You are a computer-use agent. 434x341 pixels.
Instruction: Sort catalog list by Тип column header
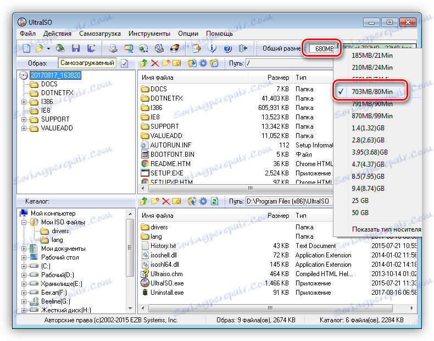pyautogui.click(x=313, y=216)
